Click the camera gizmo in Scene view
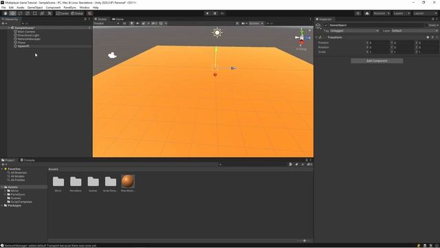 [112, 55]
